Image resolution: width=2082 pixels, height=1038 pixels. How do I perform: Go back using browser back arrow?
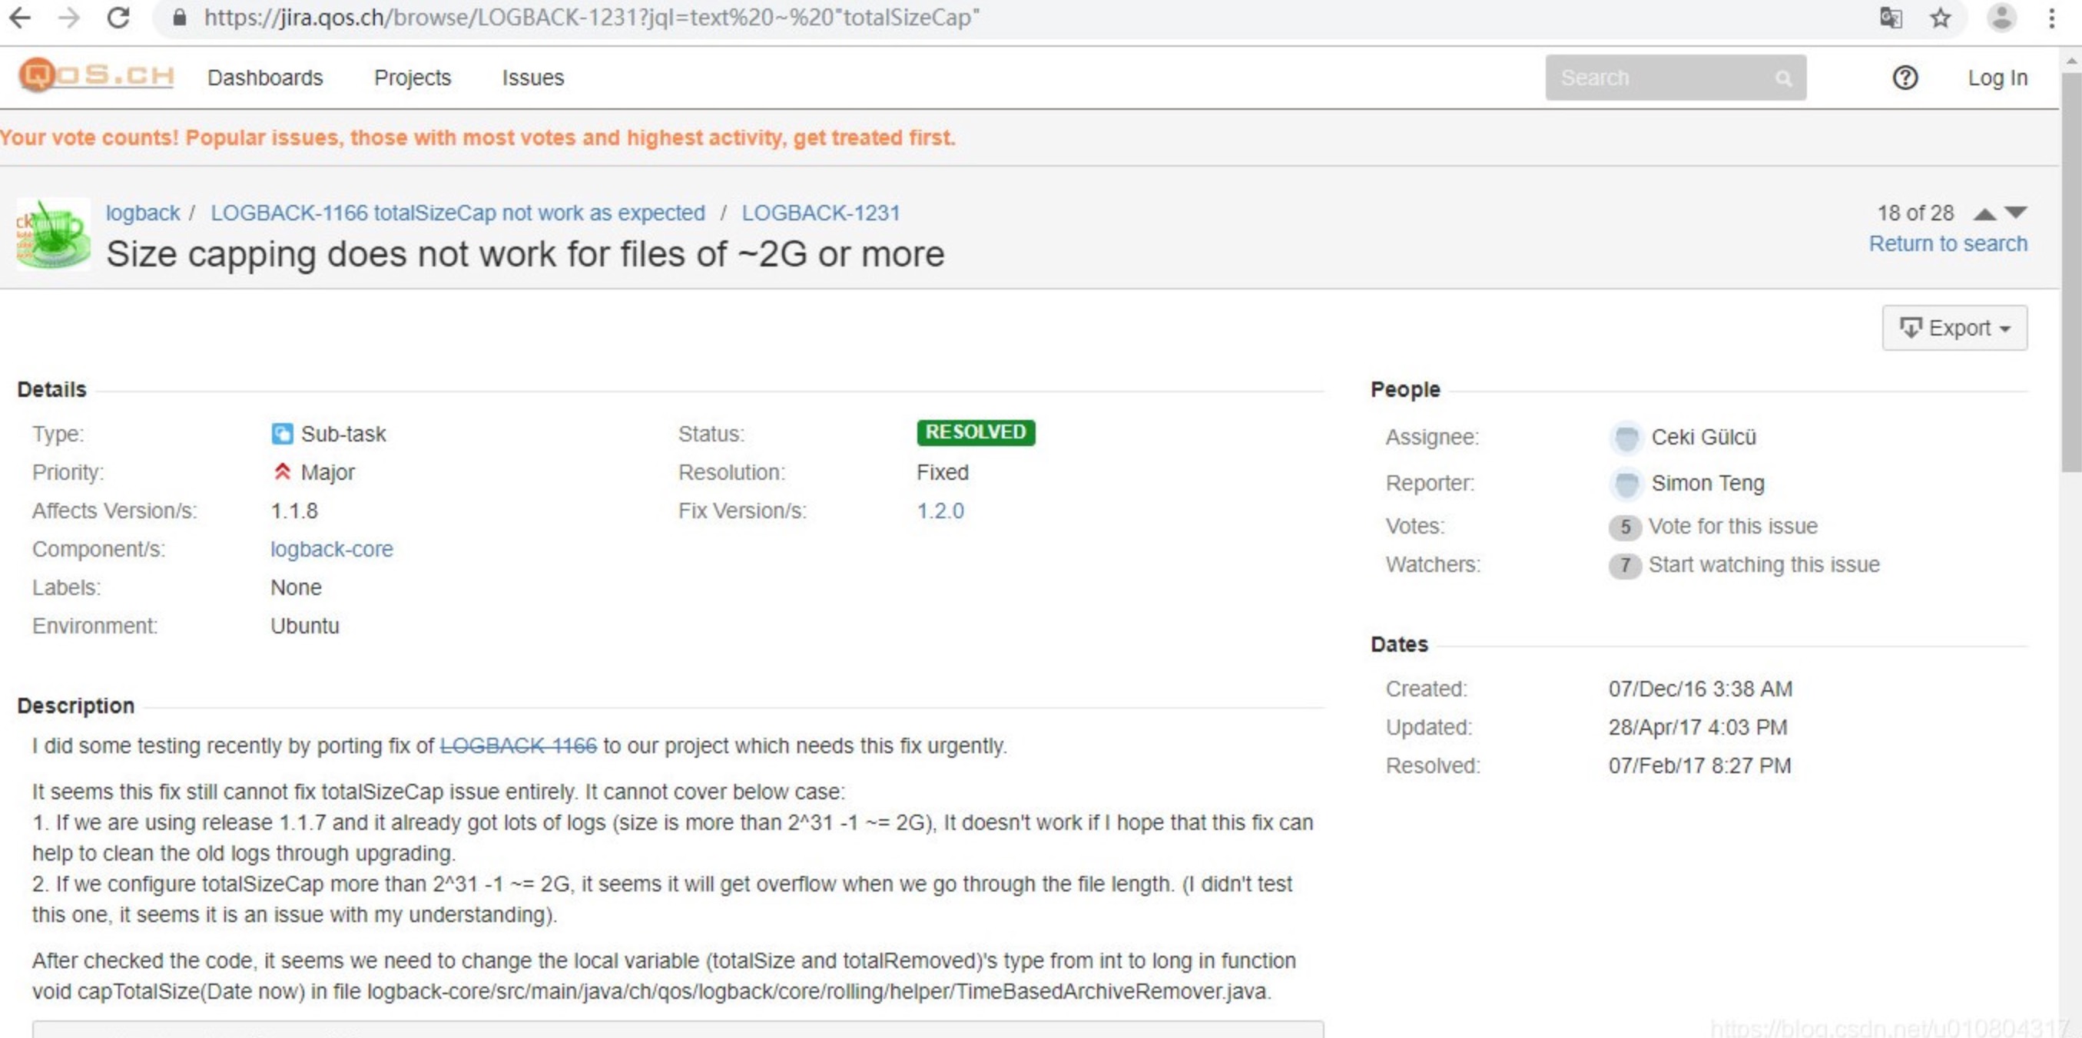click(20, 17)
